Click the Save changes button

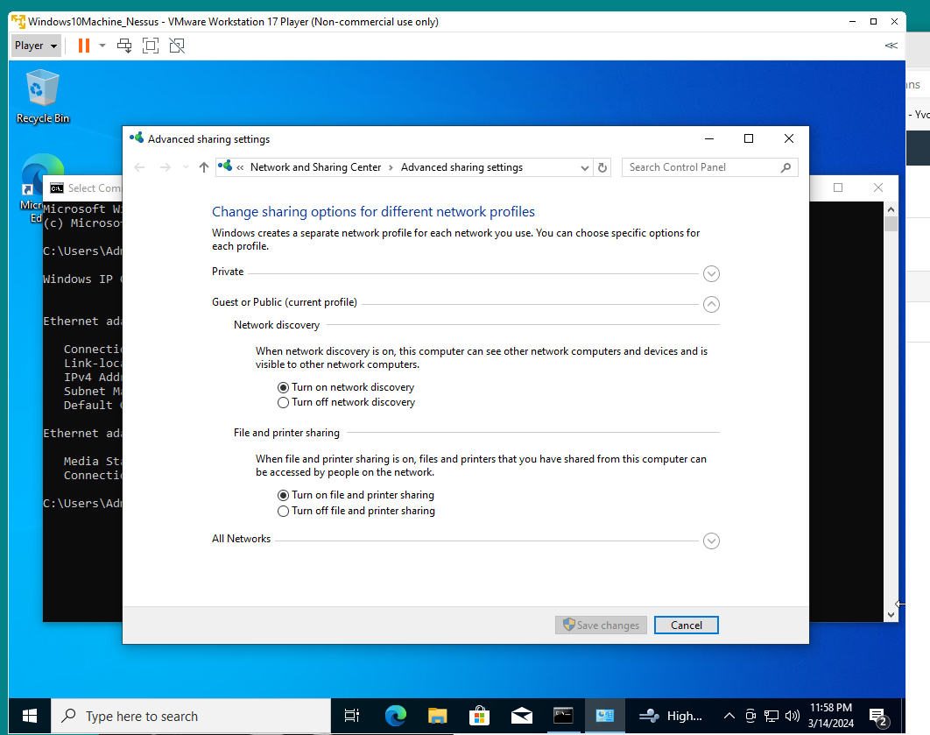[x=601, y=625]
